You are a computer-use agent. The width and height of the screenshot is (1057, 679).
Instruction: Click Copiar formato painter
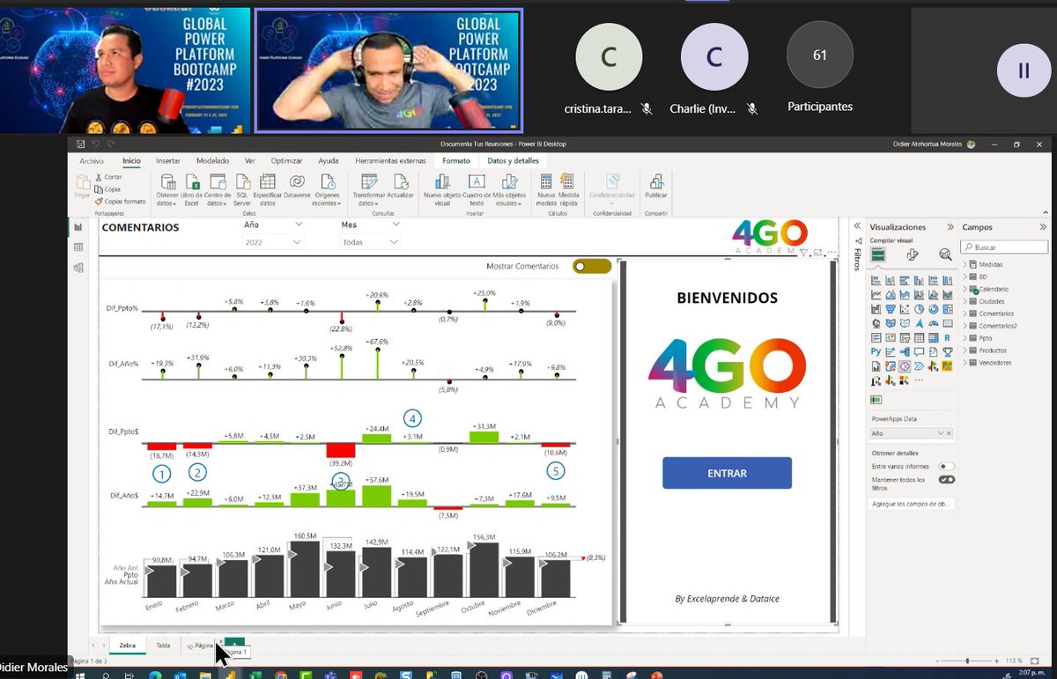(x=121, y=201)
